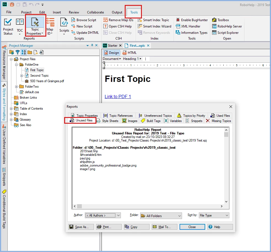This screenshot has width=271, height=252.
Task: Open the Toolbox
Action: (221, 20)
